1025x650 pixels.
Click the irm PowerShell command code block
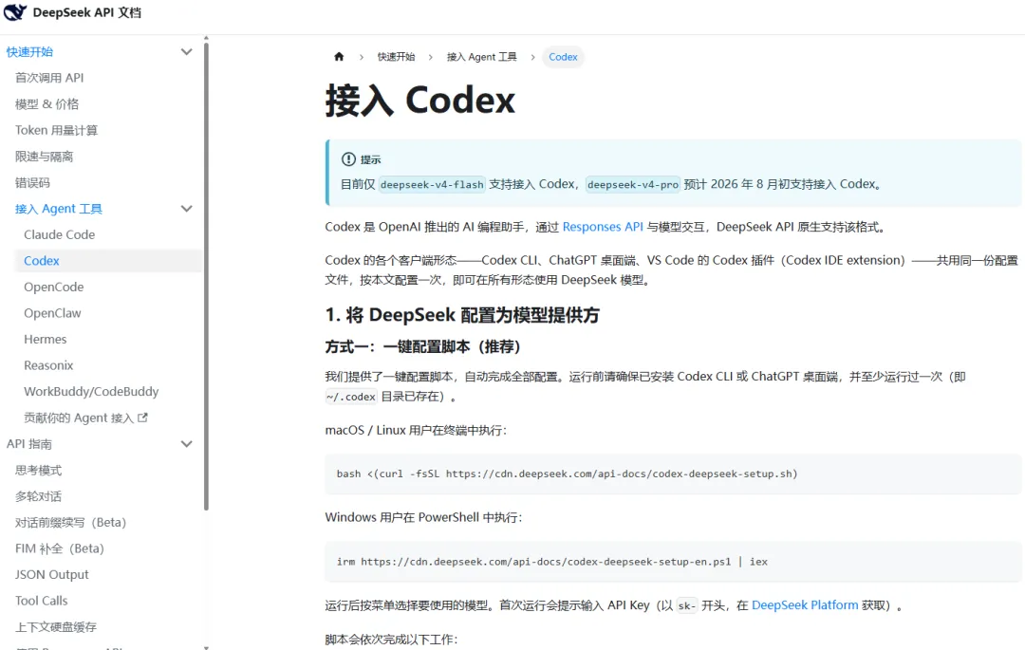pyautogui.click(x=673, y=562)
